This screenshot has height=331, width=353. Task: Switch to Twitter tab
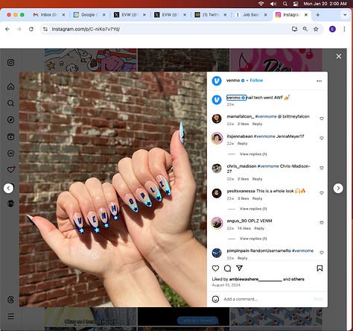point(210,15)
